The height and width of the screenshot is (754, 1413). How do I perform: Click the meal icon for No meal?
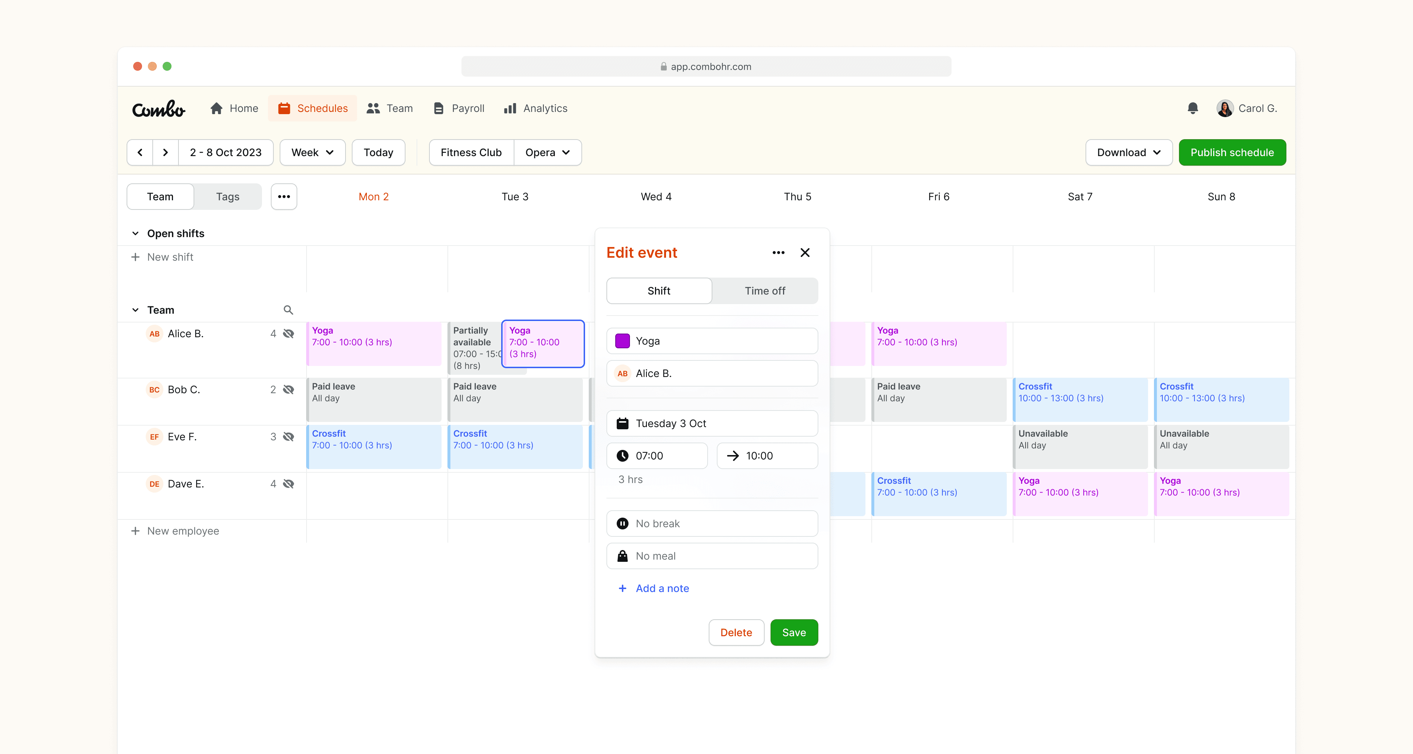[x=622, y=556]
